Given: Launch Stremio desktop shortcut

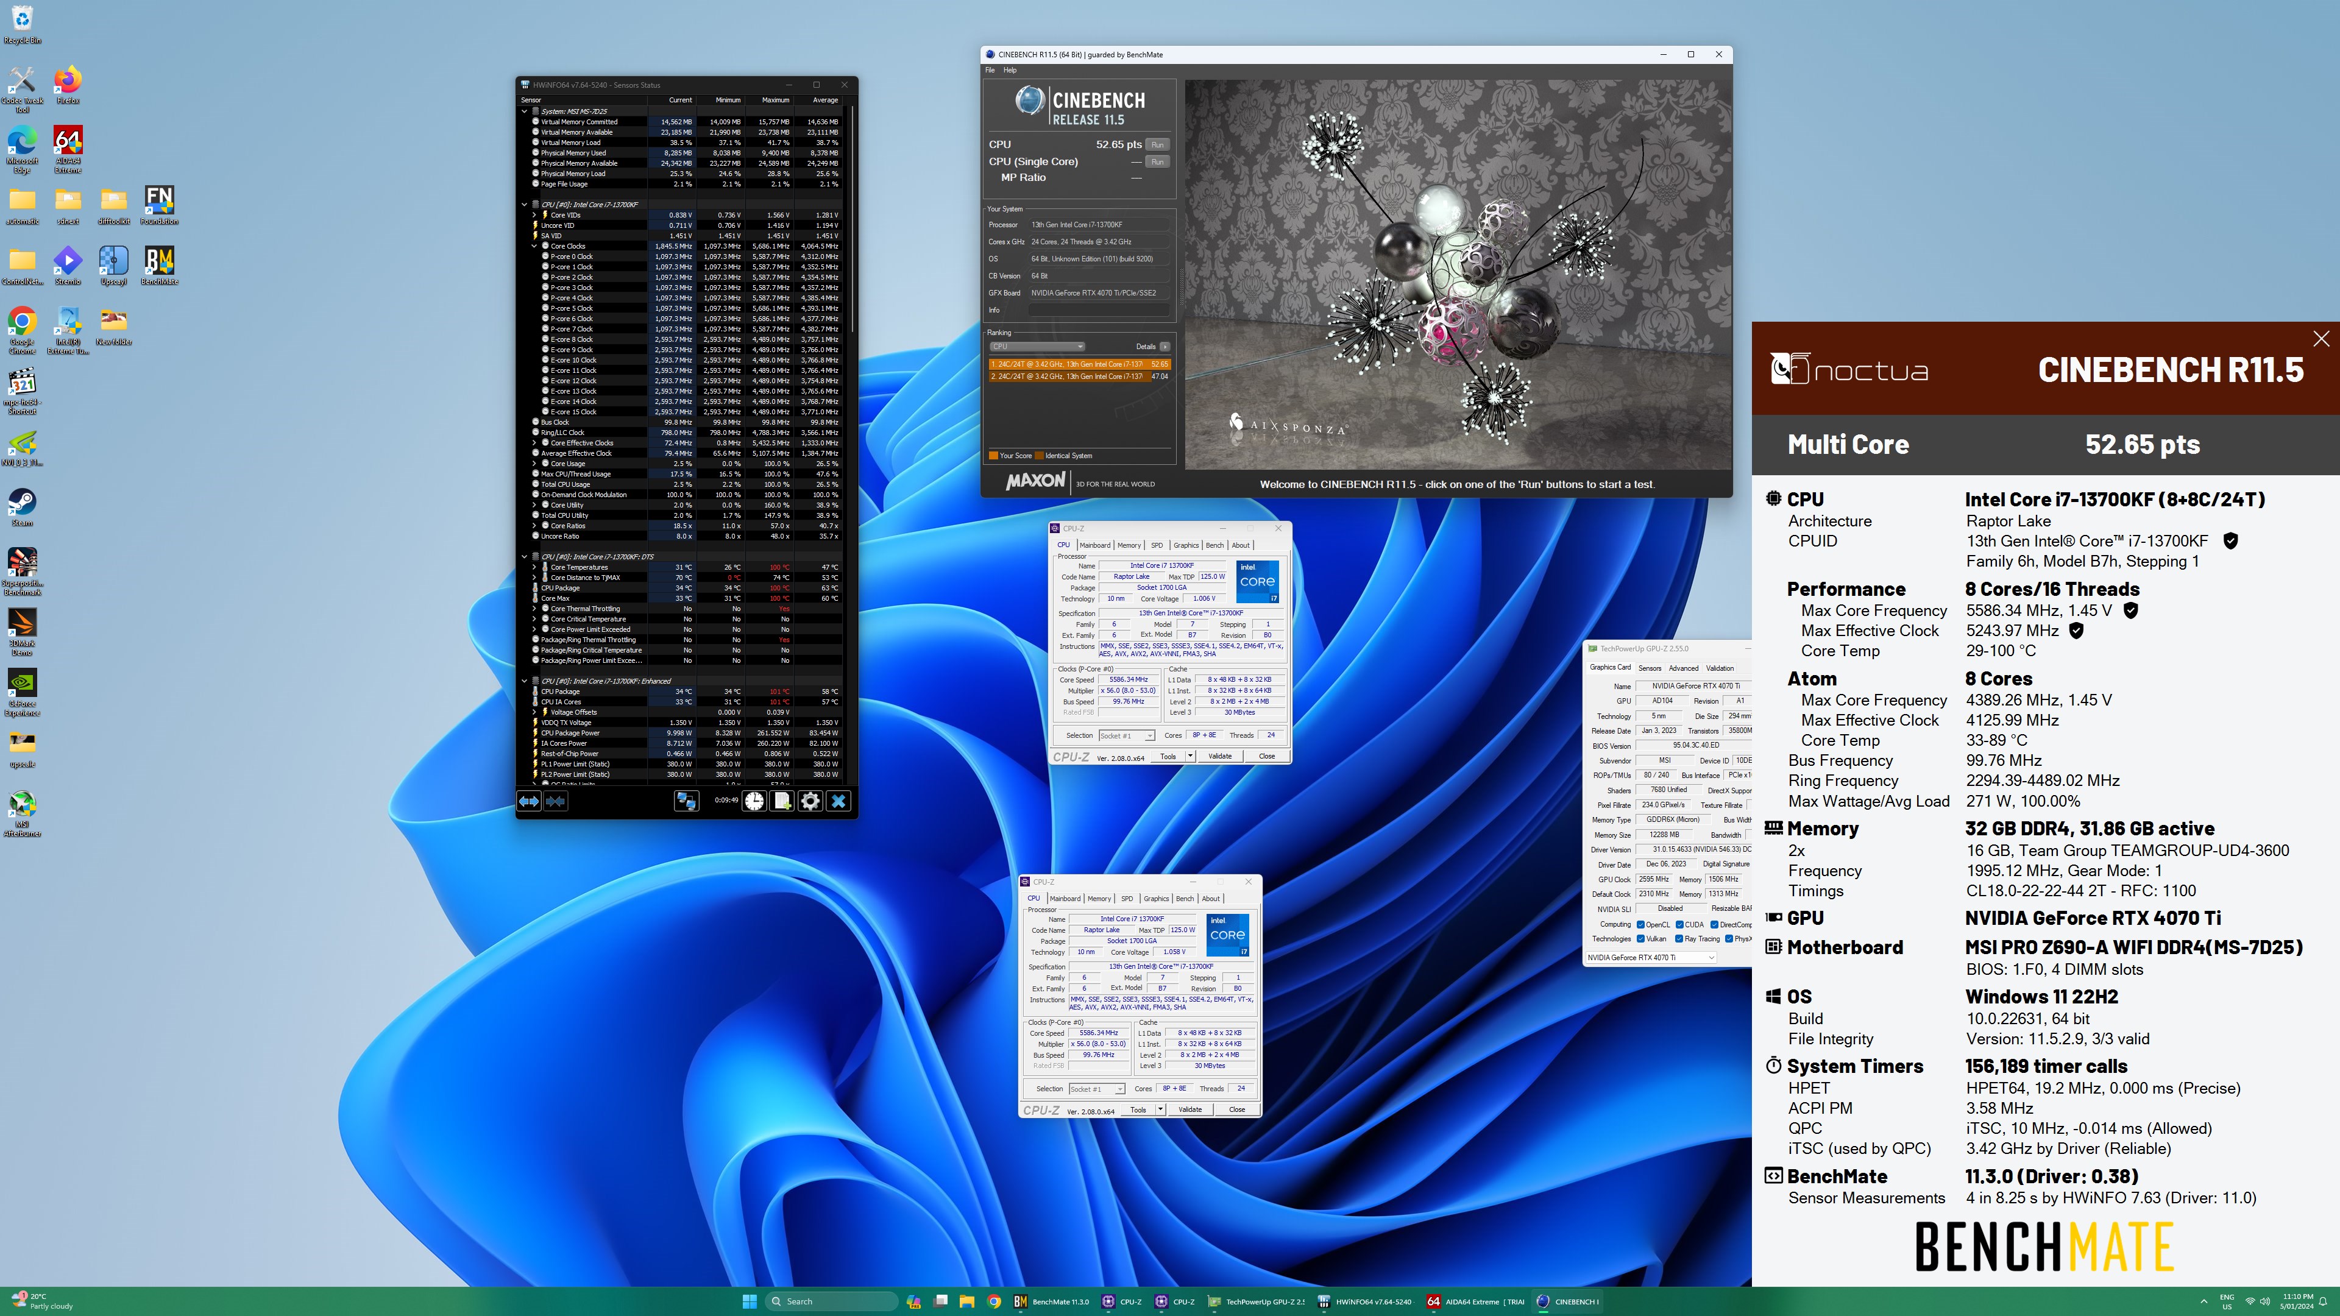Looking at the screenshot, I should pyautogui.click(x=68, y=265).
